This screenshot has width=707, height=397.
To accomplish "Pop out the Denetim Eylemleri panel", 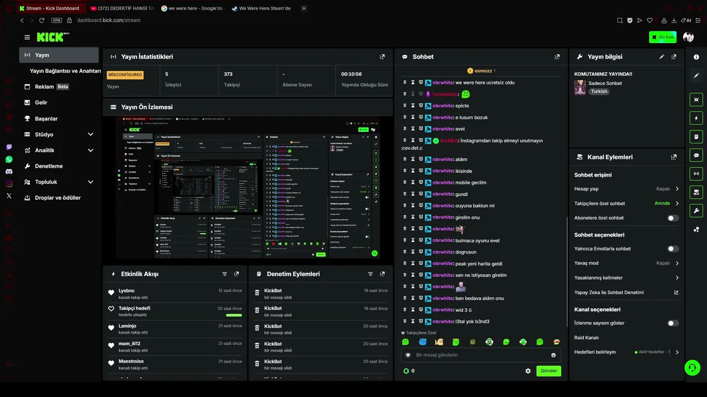I will [x=382, y=274].
